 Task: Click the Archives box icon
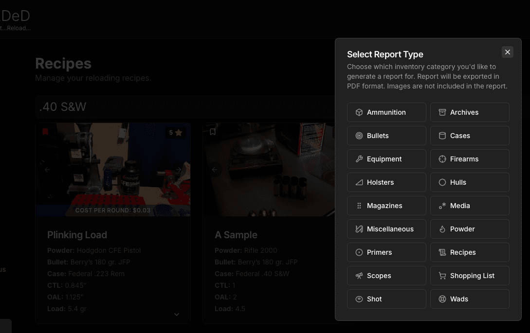[442, 112]
